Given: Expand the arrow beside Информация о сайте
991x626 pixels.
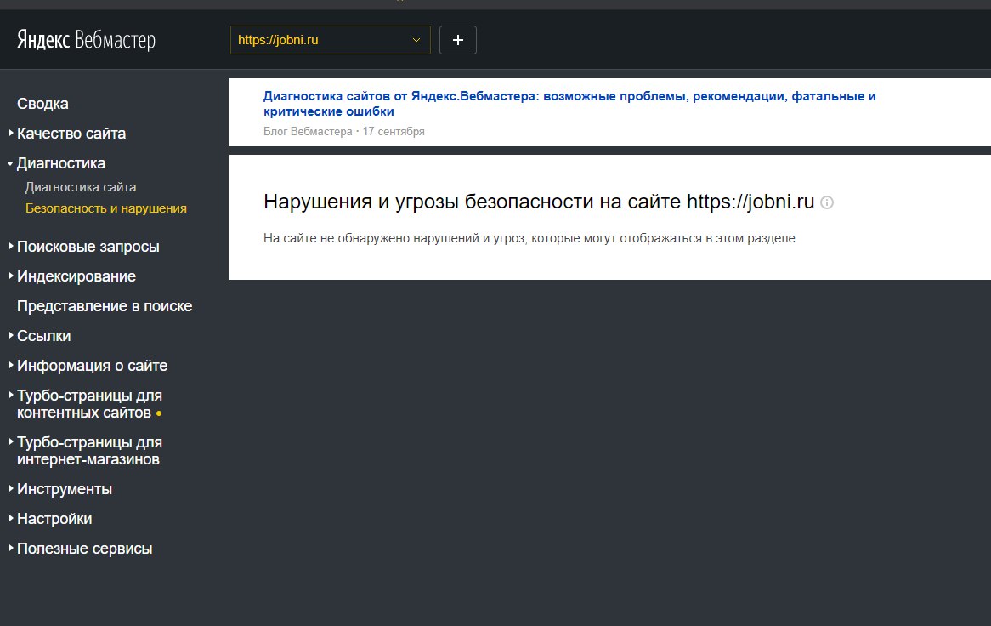Looking at the screenshot, I should [11, 365].
